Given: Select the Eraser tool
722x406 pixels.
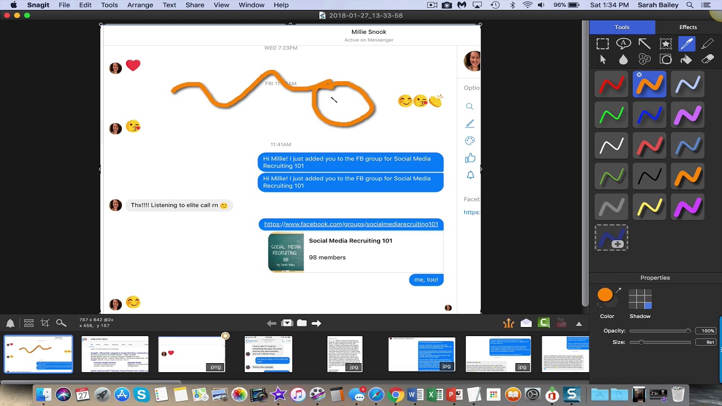Looking at the screenshot, I should (707, 59).
